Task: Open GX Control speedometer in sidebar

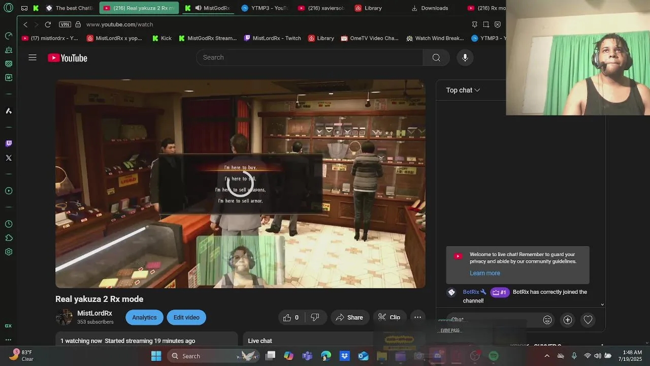Action: (9, 36)
